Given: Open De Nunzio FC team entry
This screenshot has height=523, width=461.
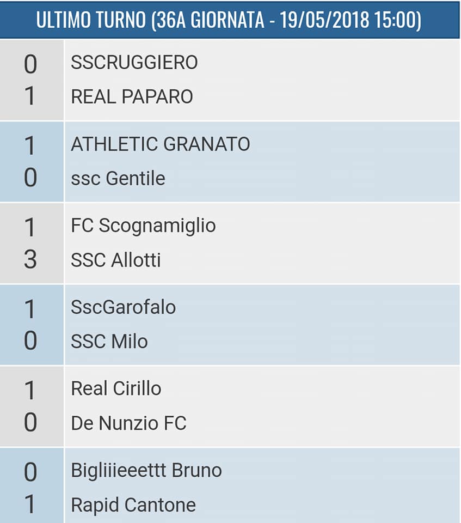Looking at the screenshot, I should (128, 423).
